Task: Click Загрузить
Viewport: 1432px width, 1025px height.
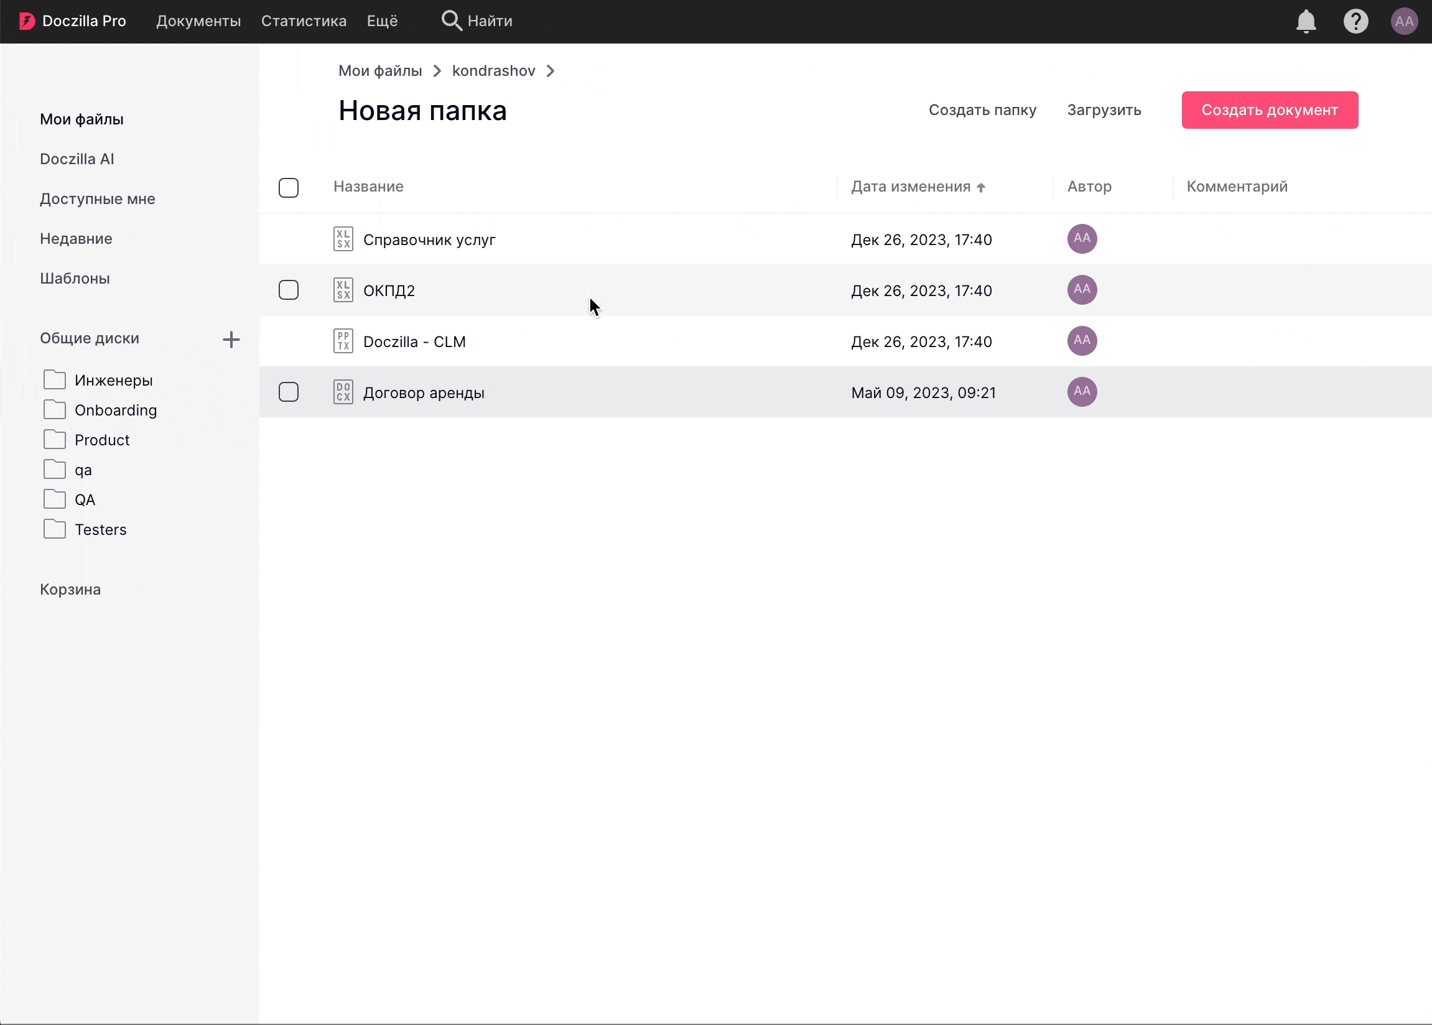Action: [1104, 110]
